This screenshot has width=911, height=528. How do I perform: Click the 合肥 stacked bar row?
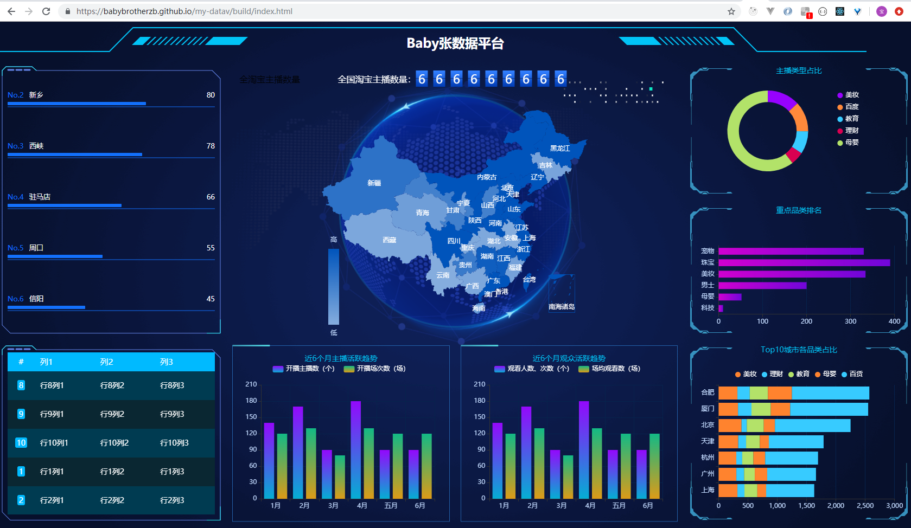coord(794,393)
